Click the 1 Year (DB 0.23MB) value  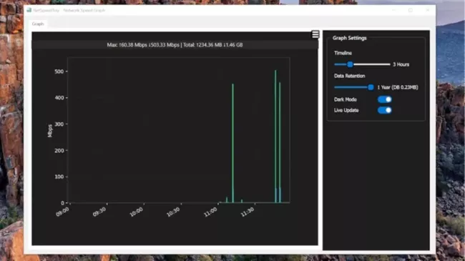tap(398, 87)
